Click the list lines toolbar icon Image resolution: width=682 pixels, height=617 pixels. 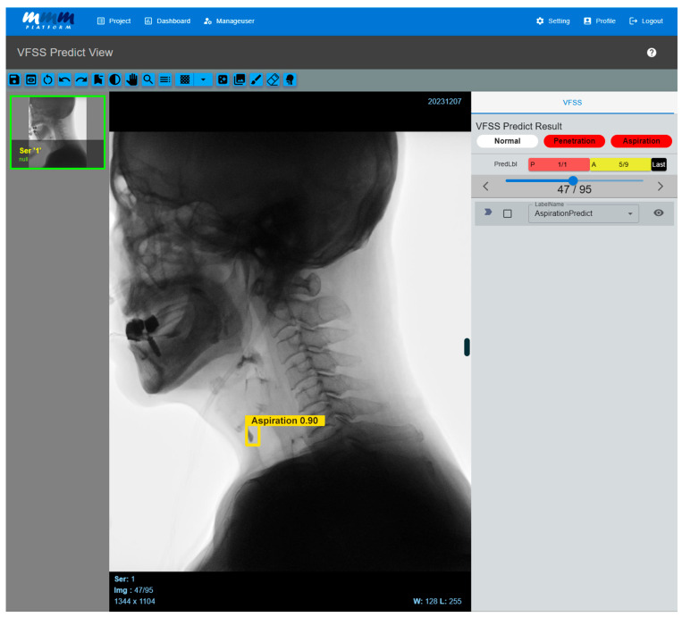[165, 79]
